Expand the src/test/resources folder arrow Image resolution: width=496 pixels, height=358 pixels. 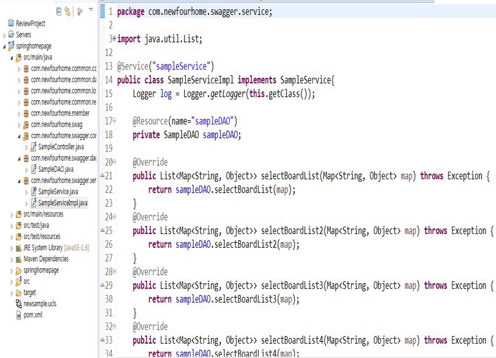[x=12, y=237]
